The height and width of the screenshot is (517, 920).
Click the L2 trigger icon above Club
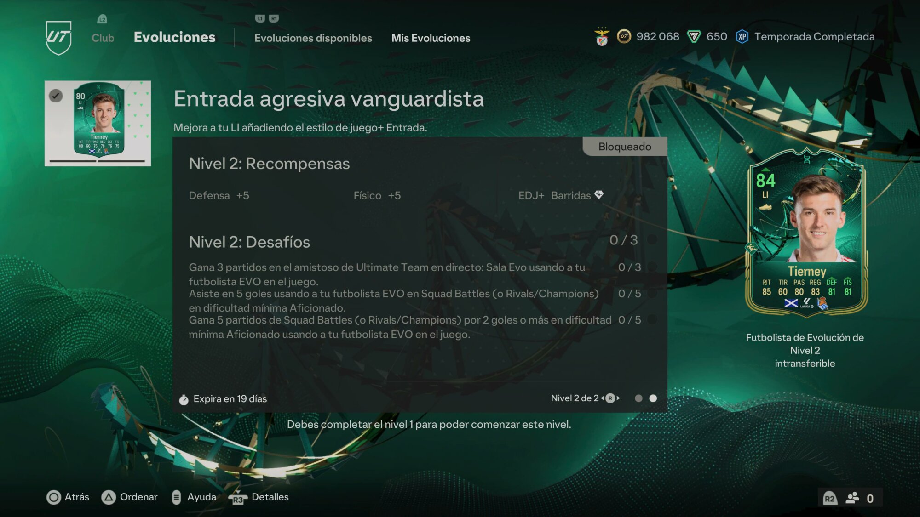click(x=102, y=19)
